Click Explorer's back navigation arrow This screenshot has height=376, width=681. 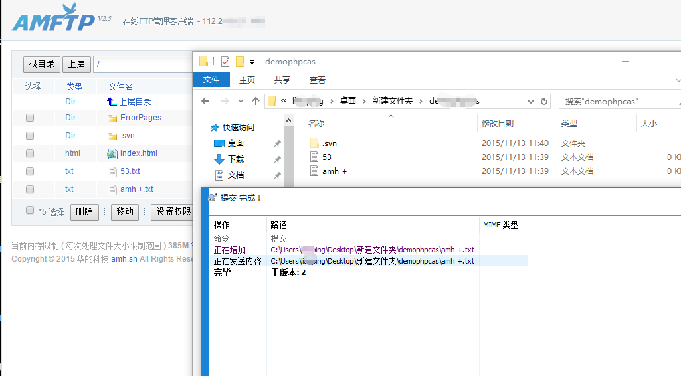pos(206,101)
